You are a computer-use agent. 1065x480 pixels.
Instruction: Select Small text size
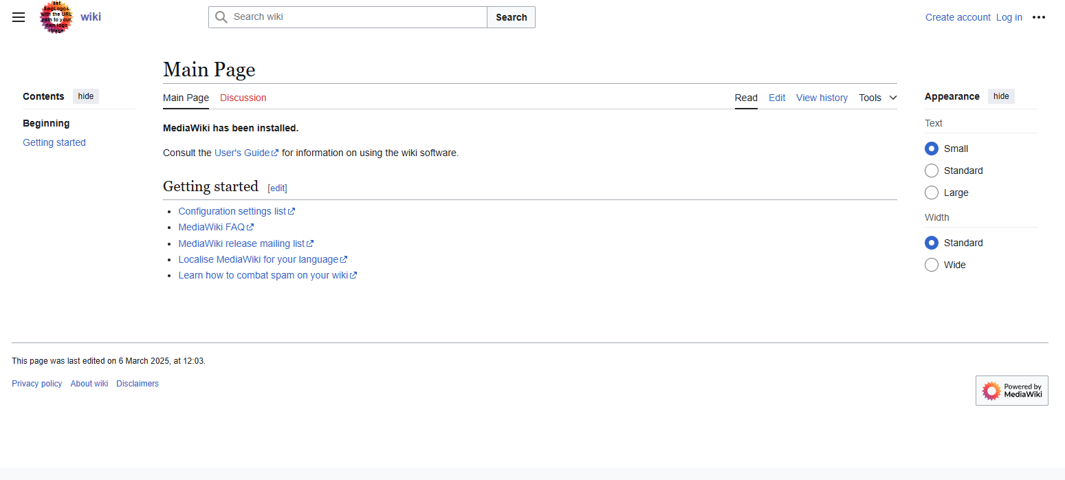(x=932, y=149)
